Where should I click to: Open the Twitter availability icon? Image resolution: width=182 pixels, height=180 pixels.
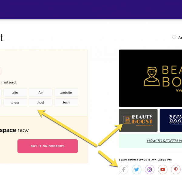pos(136,169)
